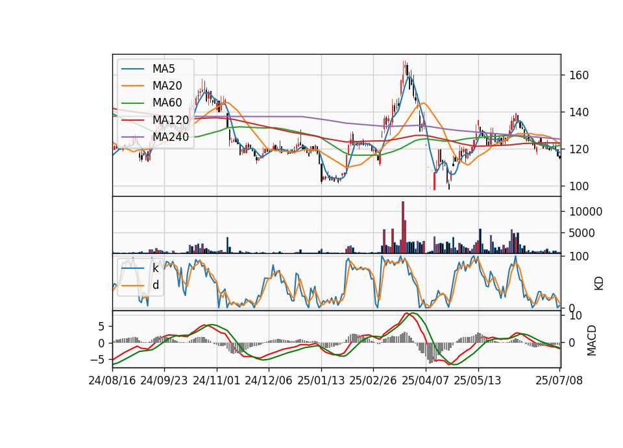Click the 10000 volume axis label
Screen dimensions: 623x448
click(585, 212)
